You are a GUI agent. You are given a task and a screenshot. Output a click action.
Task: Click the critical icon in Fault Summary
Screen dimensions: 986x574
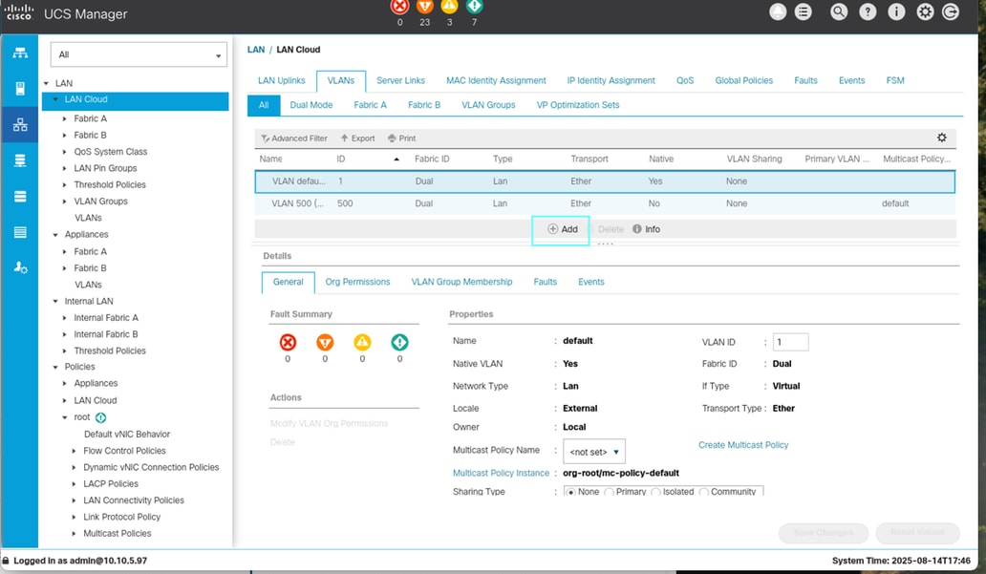coord(288,342)
